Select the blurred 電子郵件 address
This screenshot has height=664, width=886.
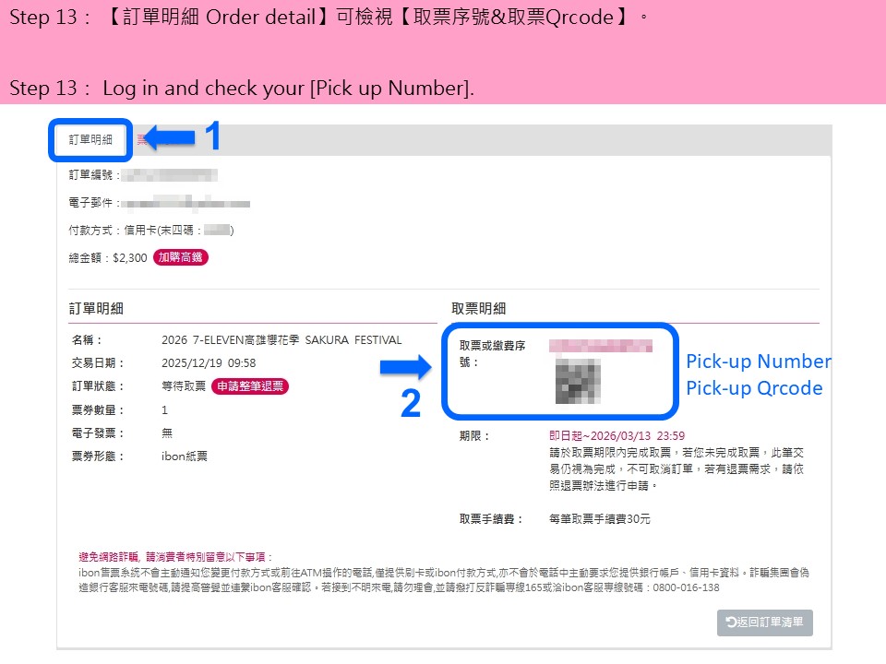tap(186, 203)
